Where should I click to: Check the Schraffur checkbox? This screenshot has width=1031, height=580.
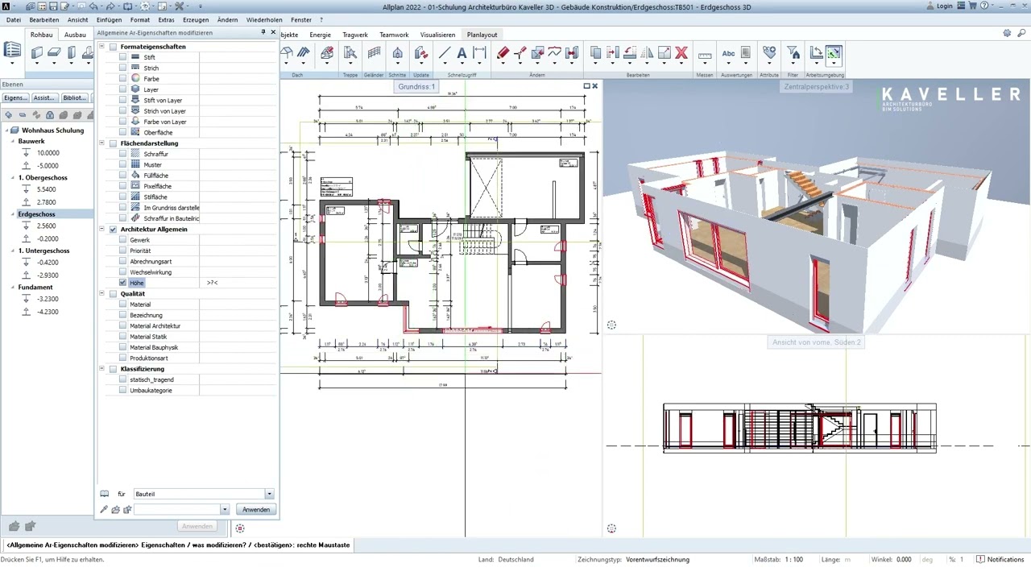click(123, 154)
